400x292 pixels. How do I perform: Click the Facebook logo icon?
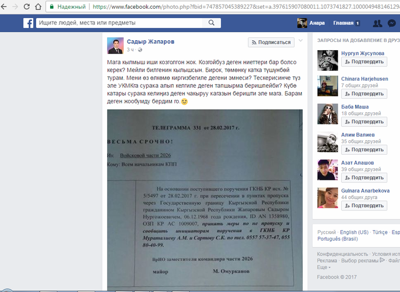click(x=28, y=23)
